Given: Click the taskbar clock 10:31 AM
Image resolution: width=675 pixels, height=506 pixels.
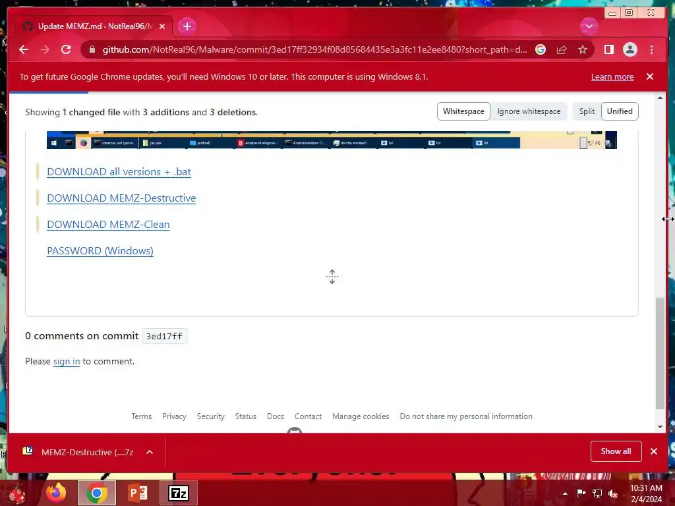Looking at the screenshot, I should coord(646,488).
